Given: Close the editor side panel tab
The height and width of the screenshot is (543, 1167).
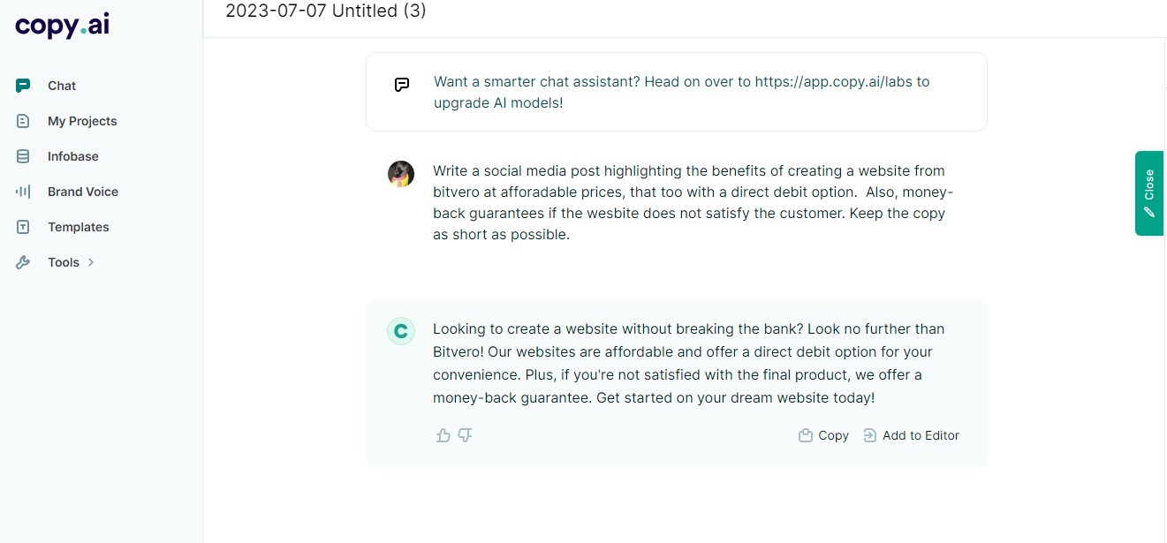Looking at the screenshot, I should pyautogui.click(x=1149, y=193).
